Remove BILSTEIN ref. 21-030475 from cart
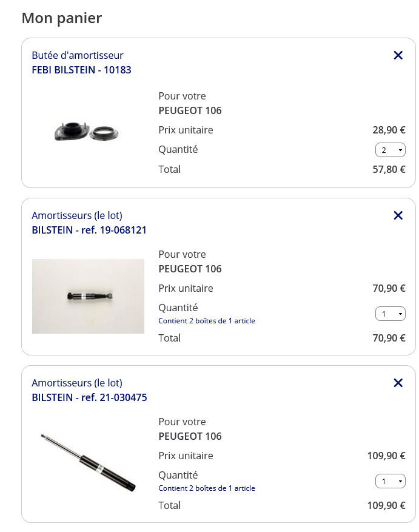 [x=398, y=383]
